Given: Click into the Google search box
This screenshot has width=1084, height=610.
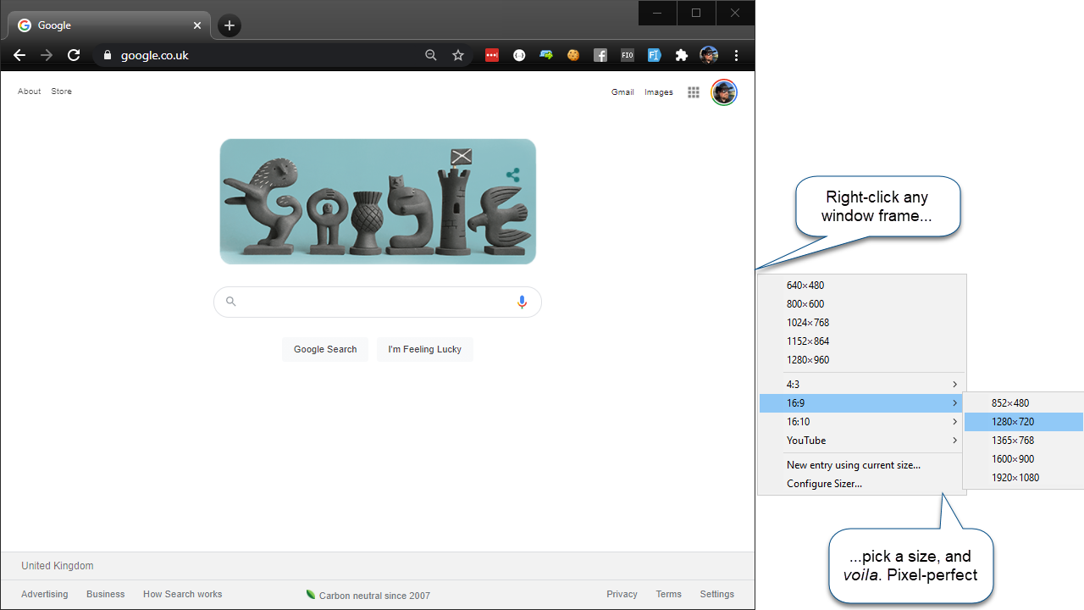Looking at the screenshot, I should click(x=378, y=302).
